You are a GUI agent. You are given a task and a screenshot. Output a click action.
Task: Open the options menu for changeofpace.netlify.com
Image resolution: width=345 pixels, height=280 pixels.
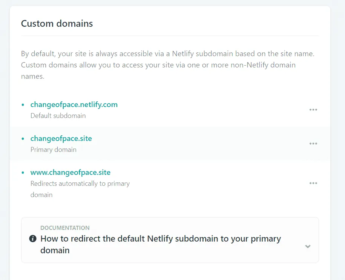point(313,110)
